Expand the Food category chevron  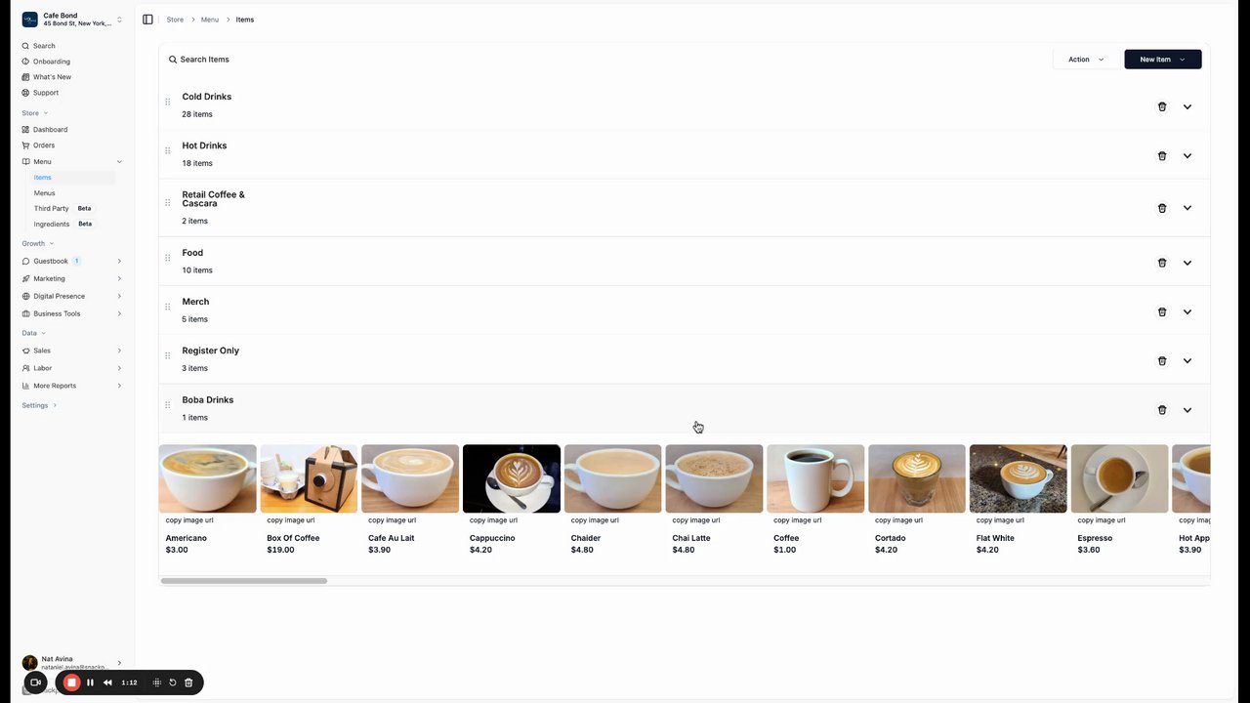(1187, 263)
